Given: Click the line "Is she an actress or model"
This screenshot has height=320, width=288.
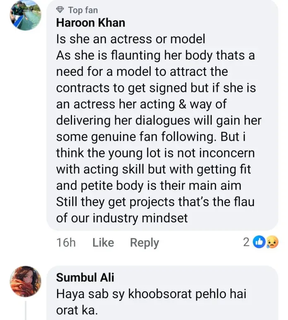Looking at the screenshot, I should pos(131,39).
